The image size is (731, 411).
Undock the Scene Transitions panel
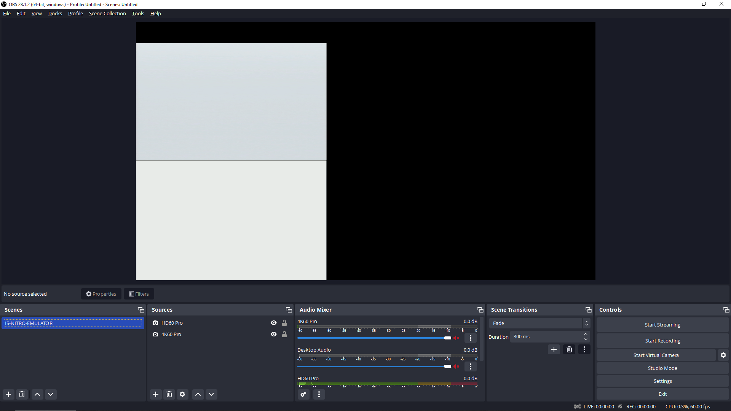588,310
